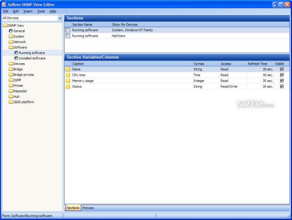Screen dimensions: 292x220
Task: Open the File menu
Action: click(6, 11)
